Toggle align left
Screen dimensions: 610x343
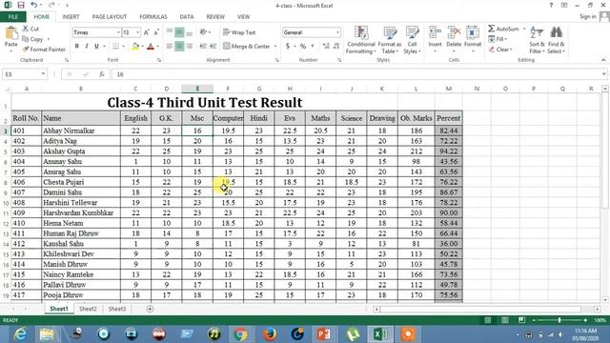pyautogui.click(x=170, y=47)
